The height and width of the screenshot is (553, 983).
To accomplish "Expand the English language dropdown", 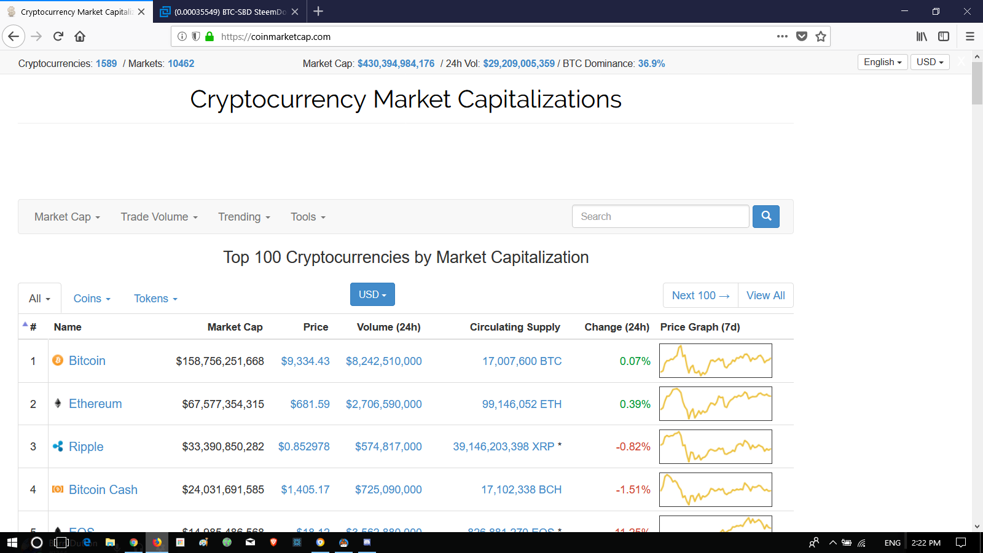I will click(882, 62).
